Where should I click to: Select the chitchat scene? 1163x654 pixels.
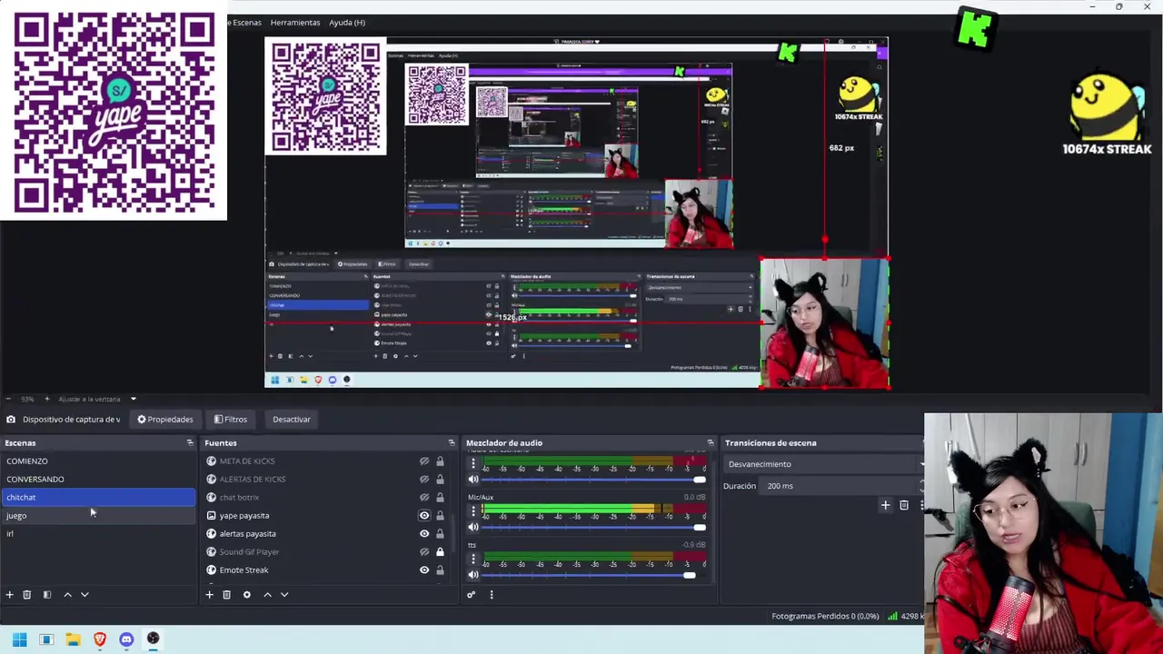(x=98, y=497)
